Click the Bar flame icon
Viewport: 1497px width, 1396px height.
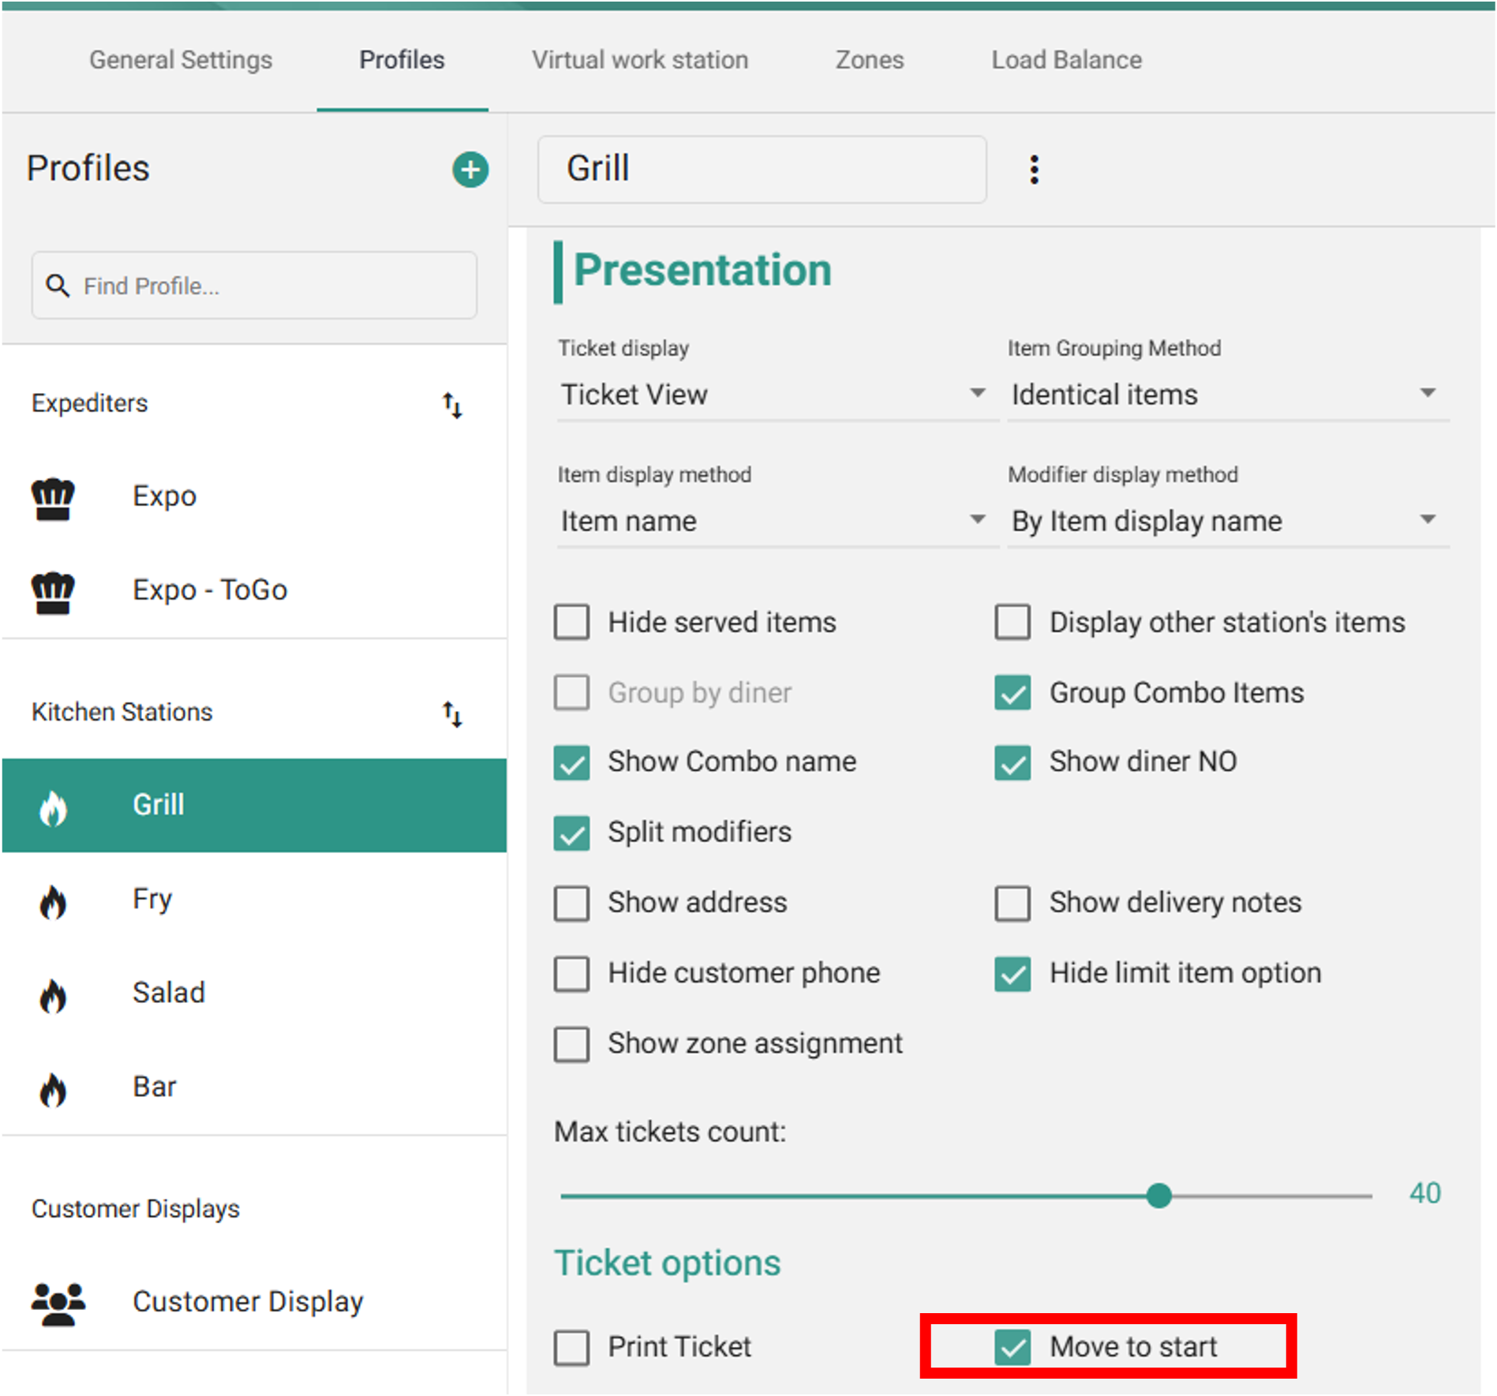[53, 1089]
